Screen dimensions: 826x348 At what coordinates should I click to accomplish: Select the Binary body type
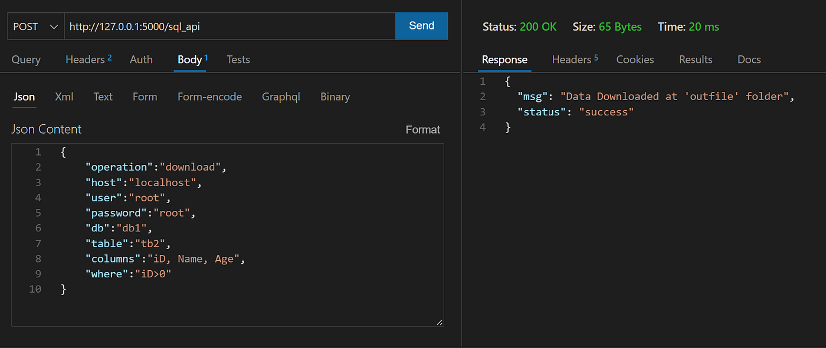click(335, 97)
